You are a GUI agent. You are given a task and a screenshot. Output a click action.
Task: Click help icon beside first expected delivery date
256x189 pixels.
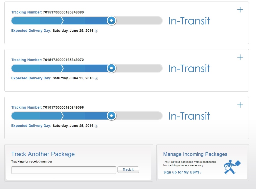point(97,31)
